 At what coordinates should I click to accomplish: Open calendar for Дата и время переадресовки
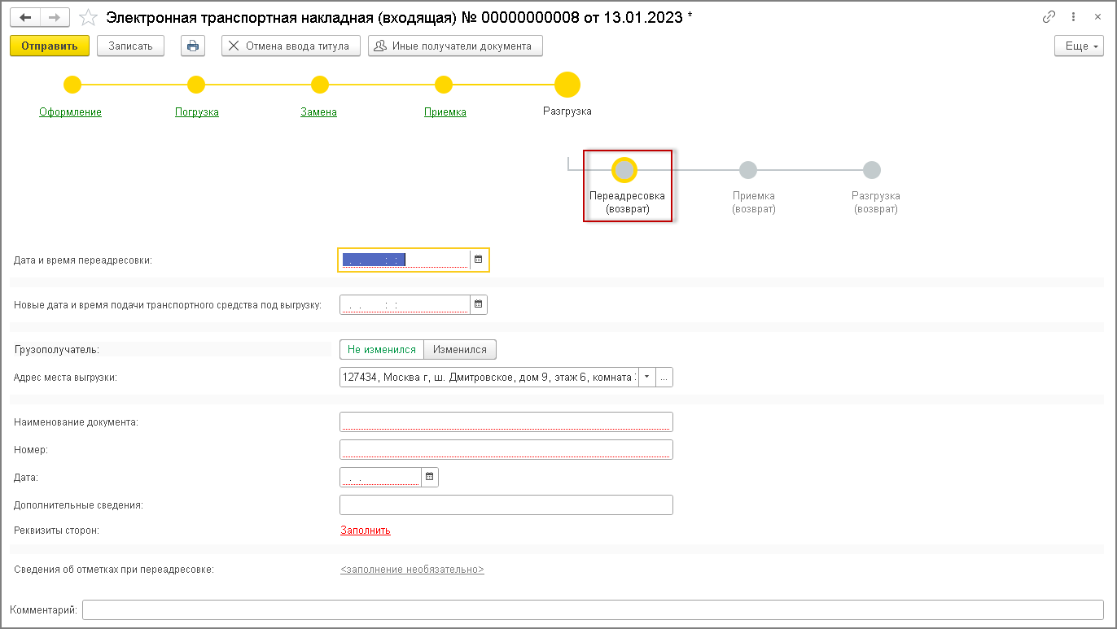[x=479, y=260]
